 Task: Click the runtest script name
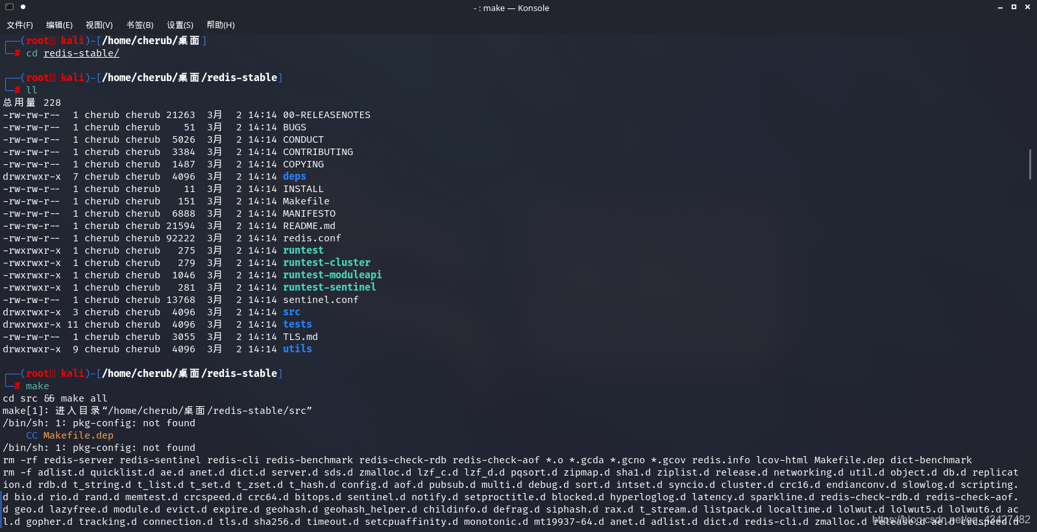[303, 250]
